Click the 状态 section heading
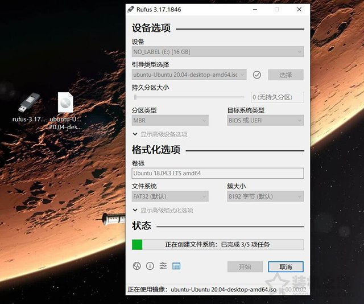This screenshot has width=364, height=304. click(x=142, y=225)
